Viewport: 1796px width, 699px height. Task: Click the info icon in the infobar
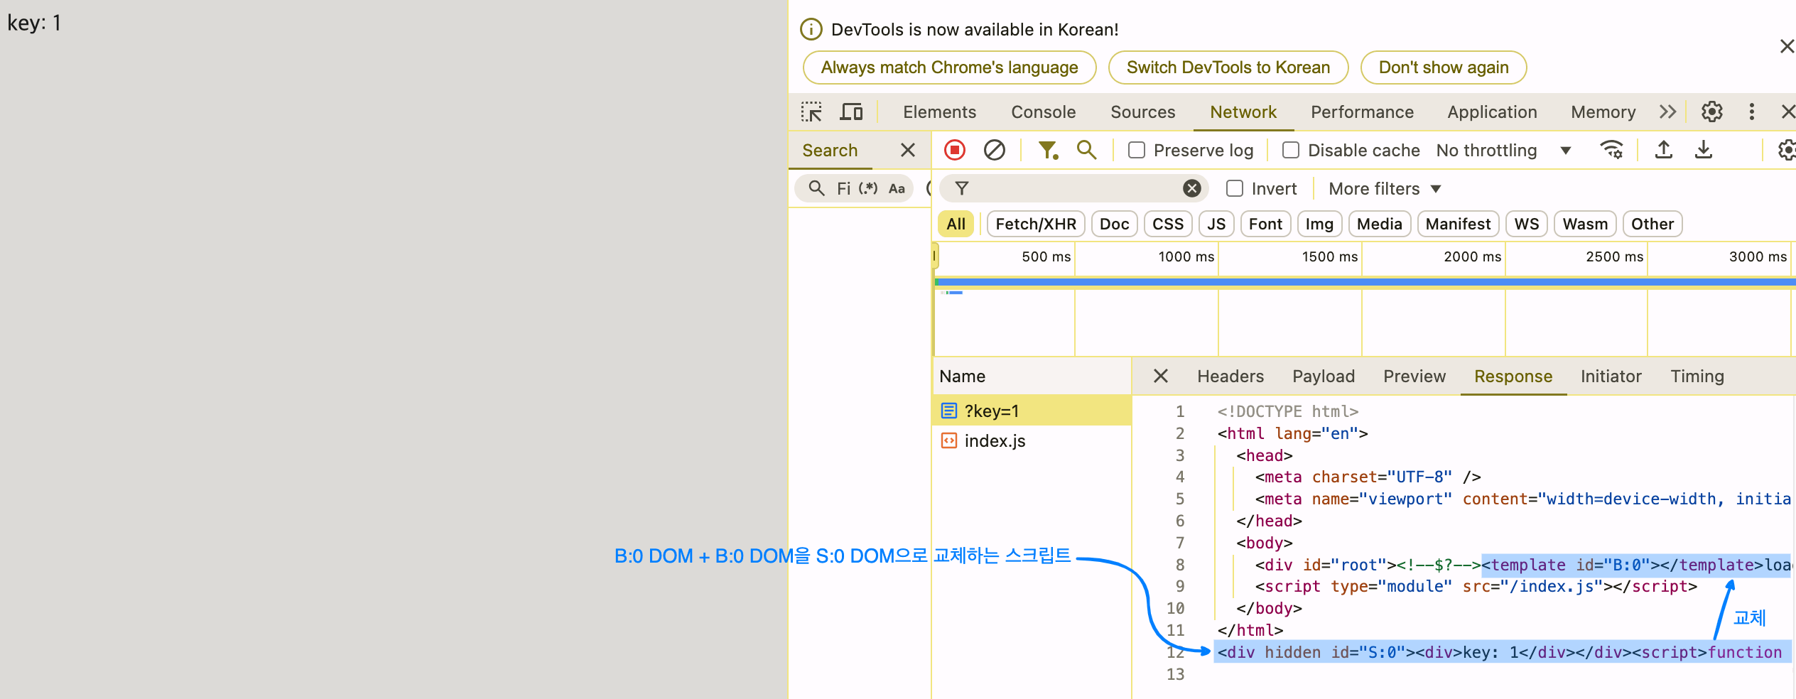(x=811, y=29)
